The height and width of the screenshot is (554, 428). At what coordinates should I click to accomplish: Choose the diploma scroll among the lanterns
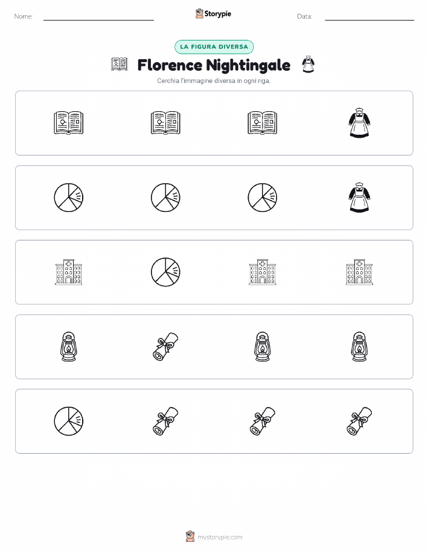tap(165, 347)
